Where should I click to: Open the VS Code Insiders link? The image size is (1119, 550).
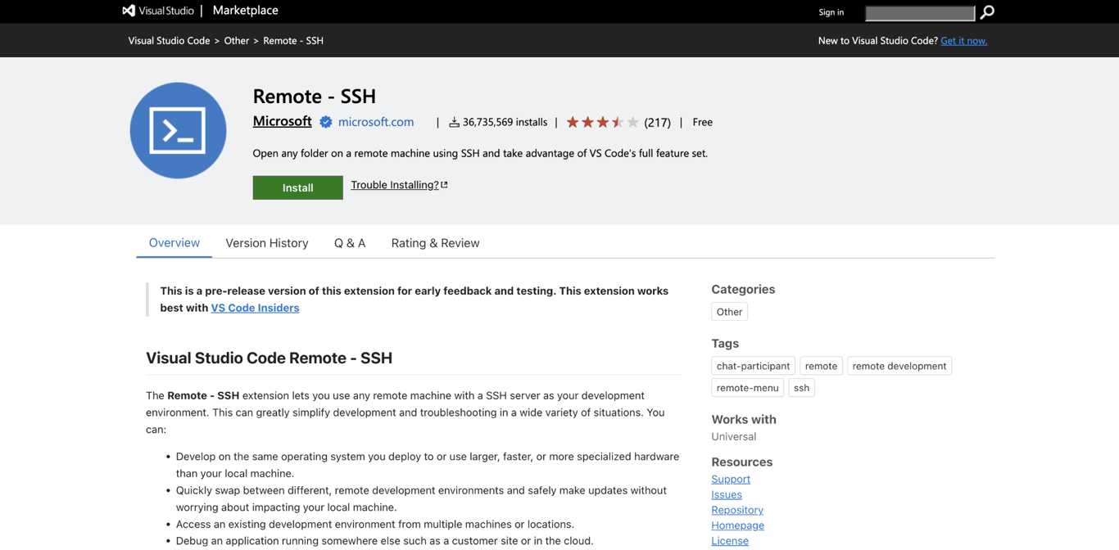point(255,308)
